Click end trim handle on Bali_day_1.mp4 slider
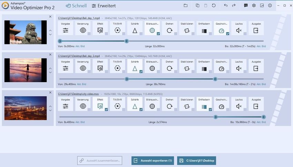Image resolution: width=293 pixels, height=167 pixels. [x=127, y=41]
